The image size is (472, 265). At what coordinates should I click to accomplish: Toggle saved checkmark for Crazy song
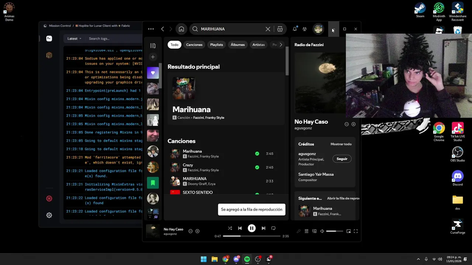(257, 167)
